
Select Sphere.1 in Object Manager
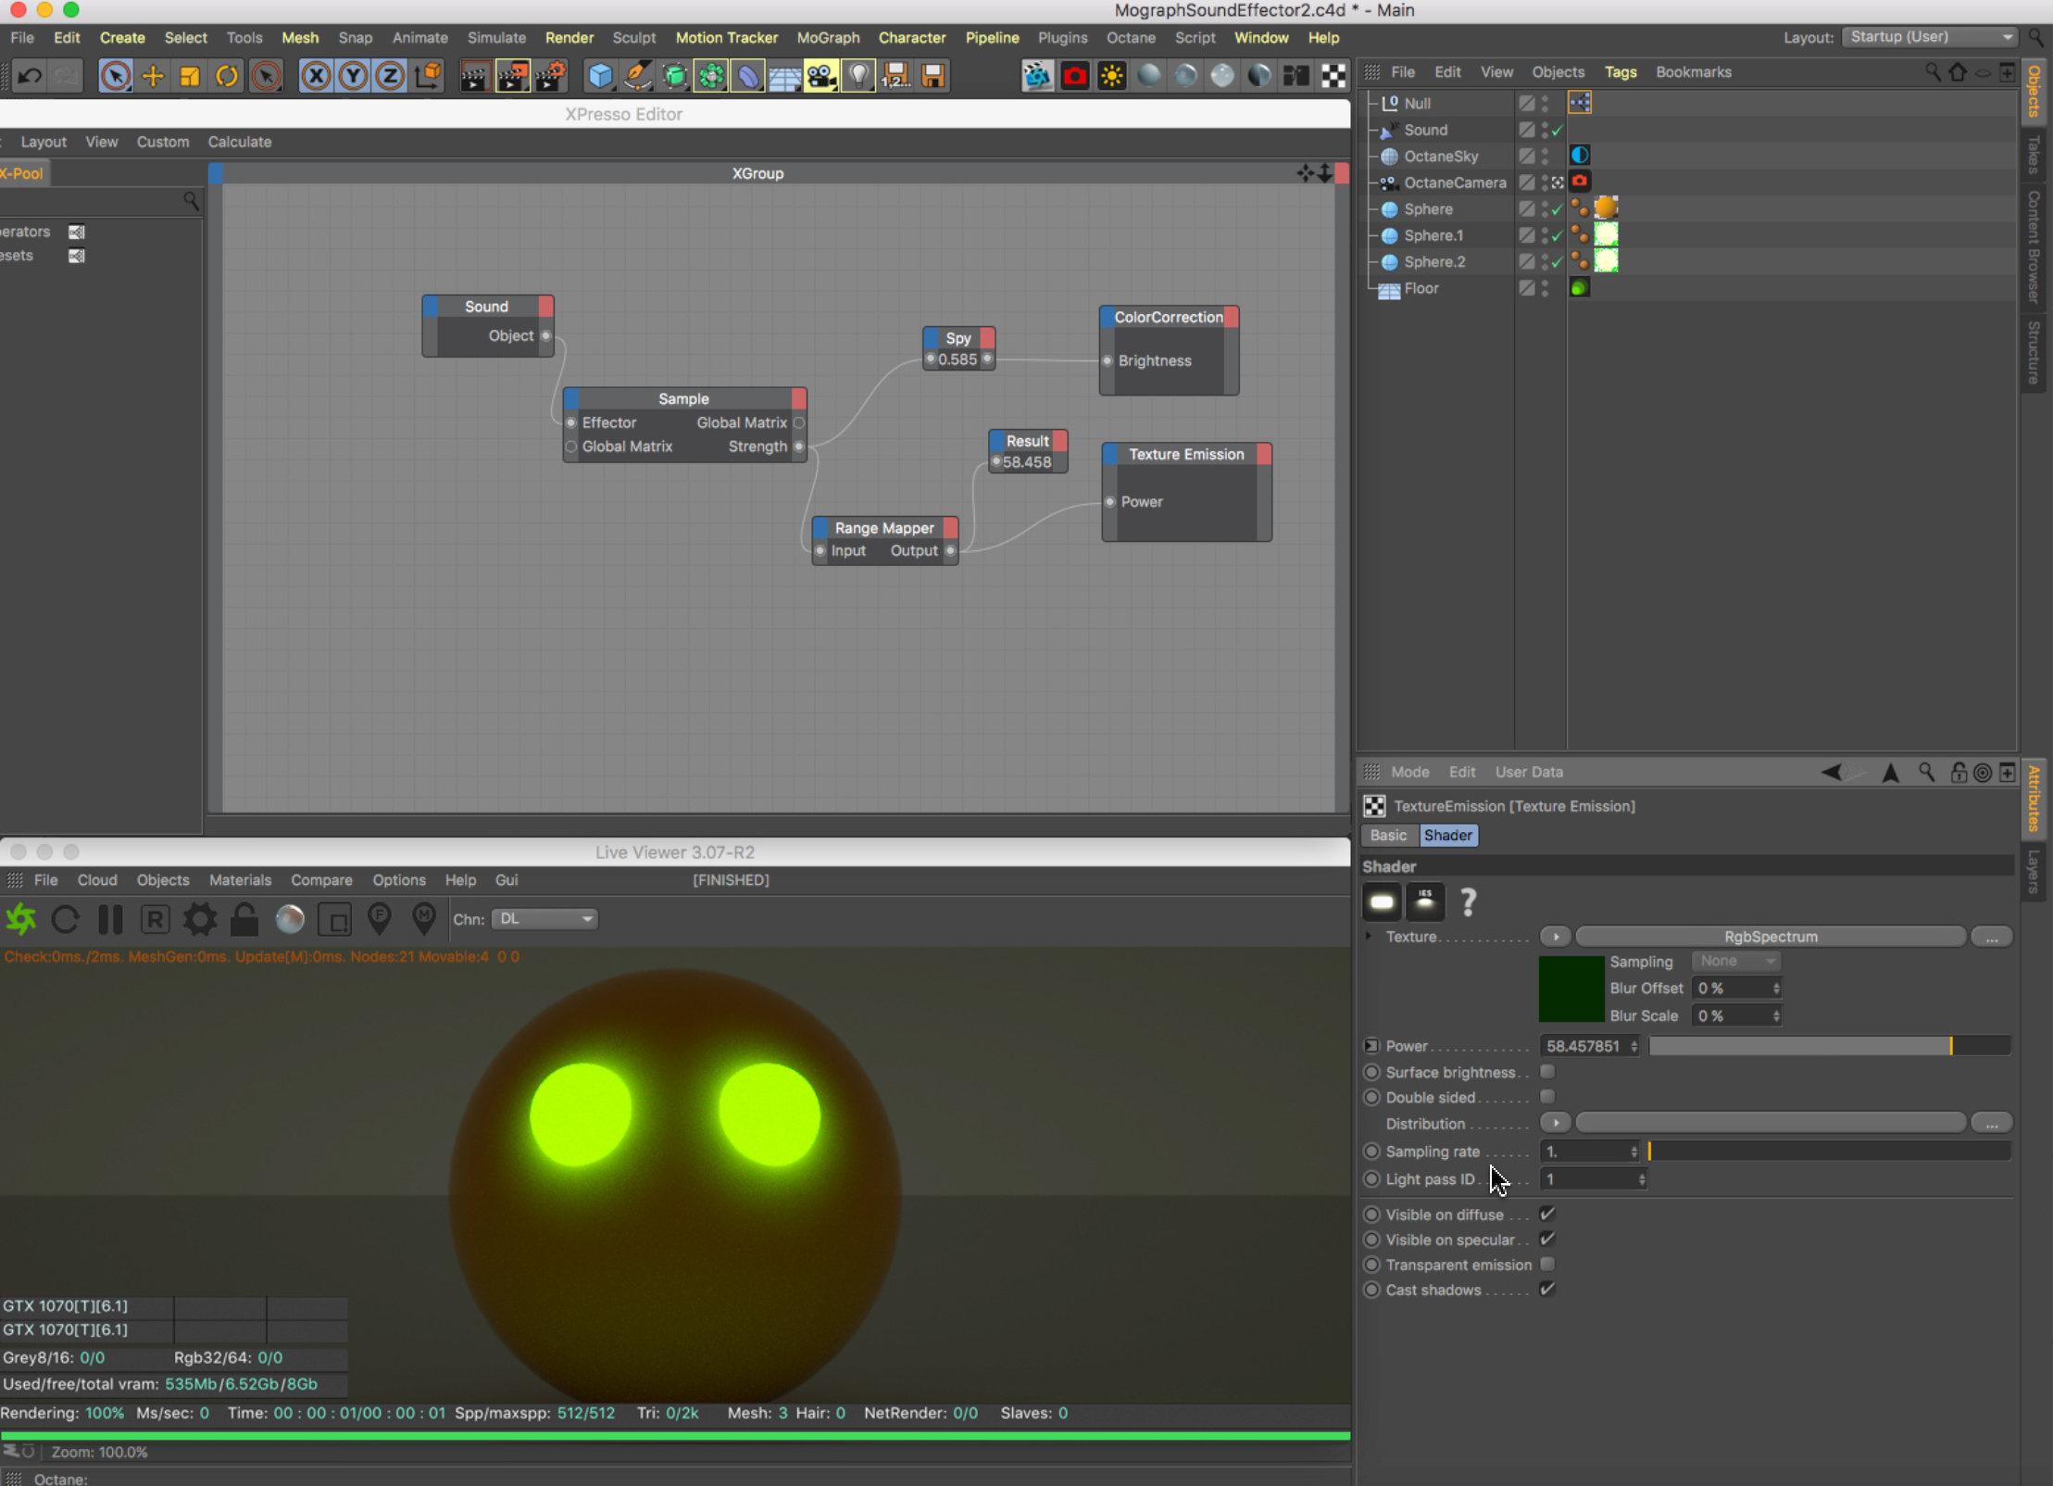pyautogui.click(x=1433, y=235)
